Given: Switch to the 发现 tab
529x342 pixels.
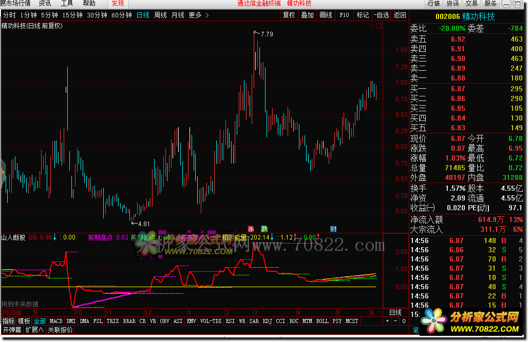Looking at the screenshot, I should (x=118, y=4).
